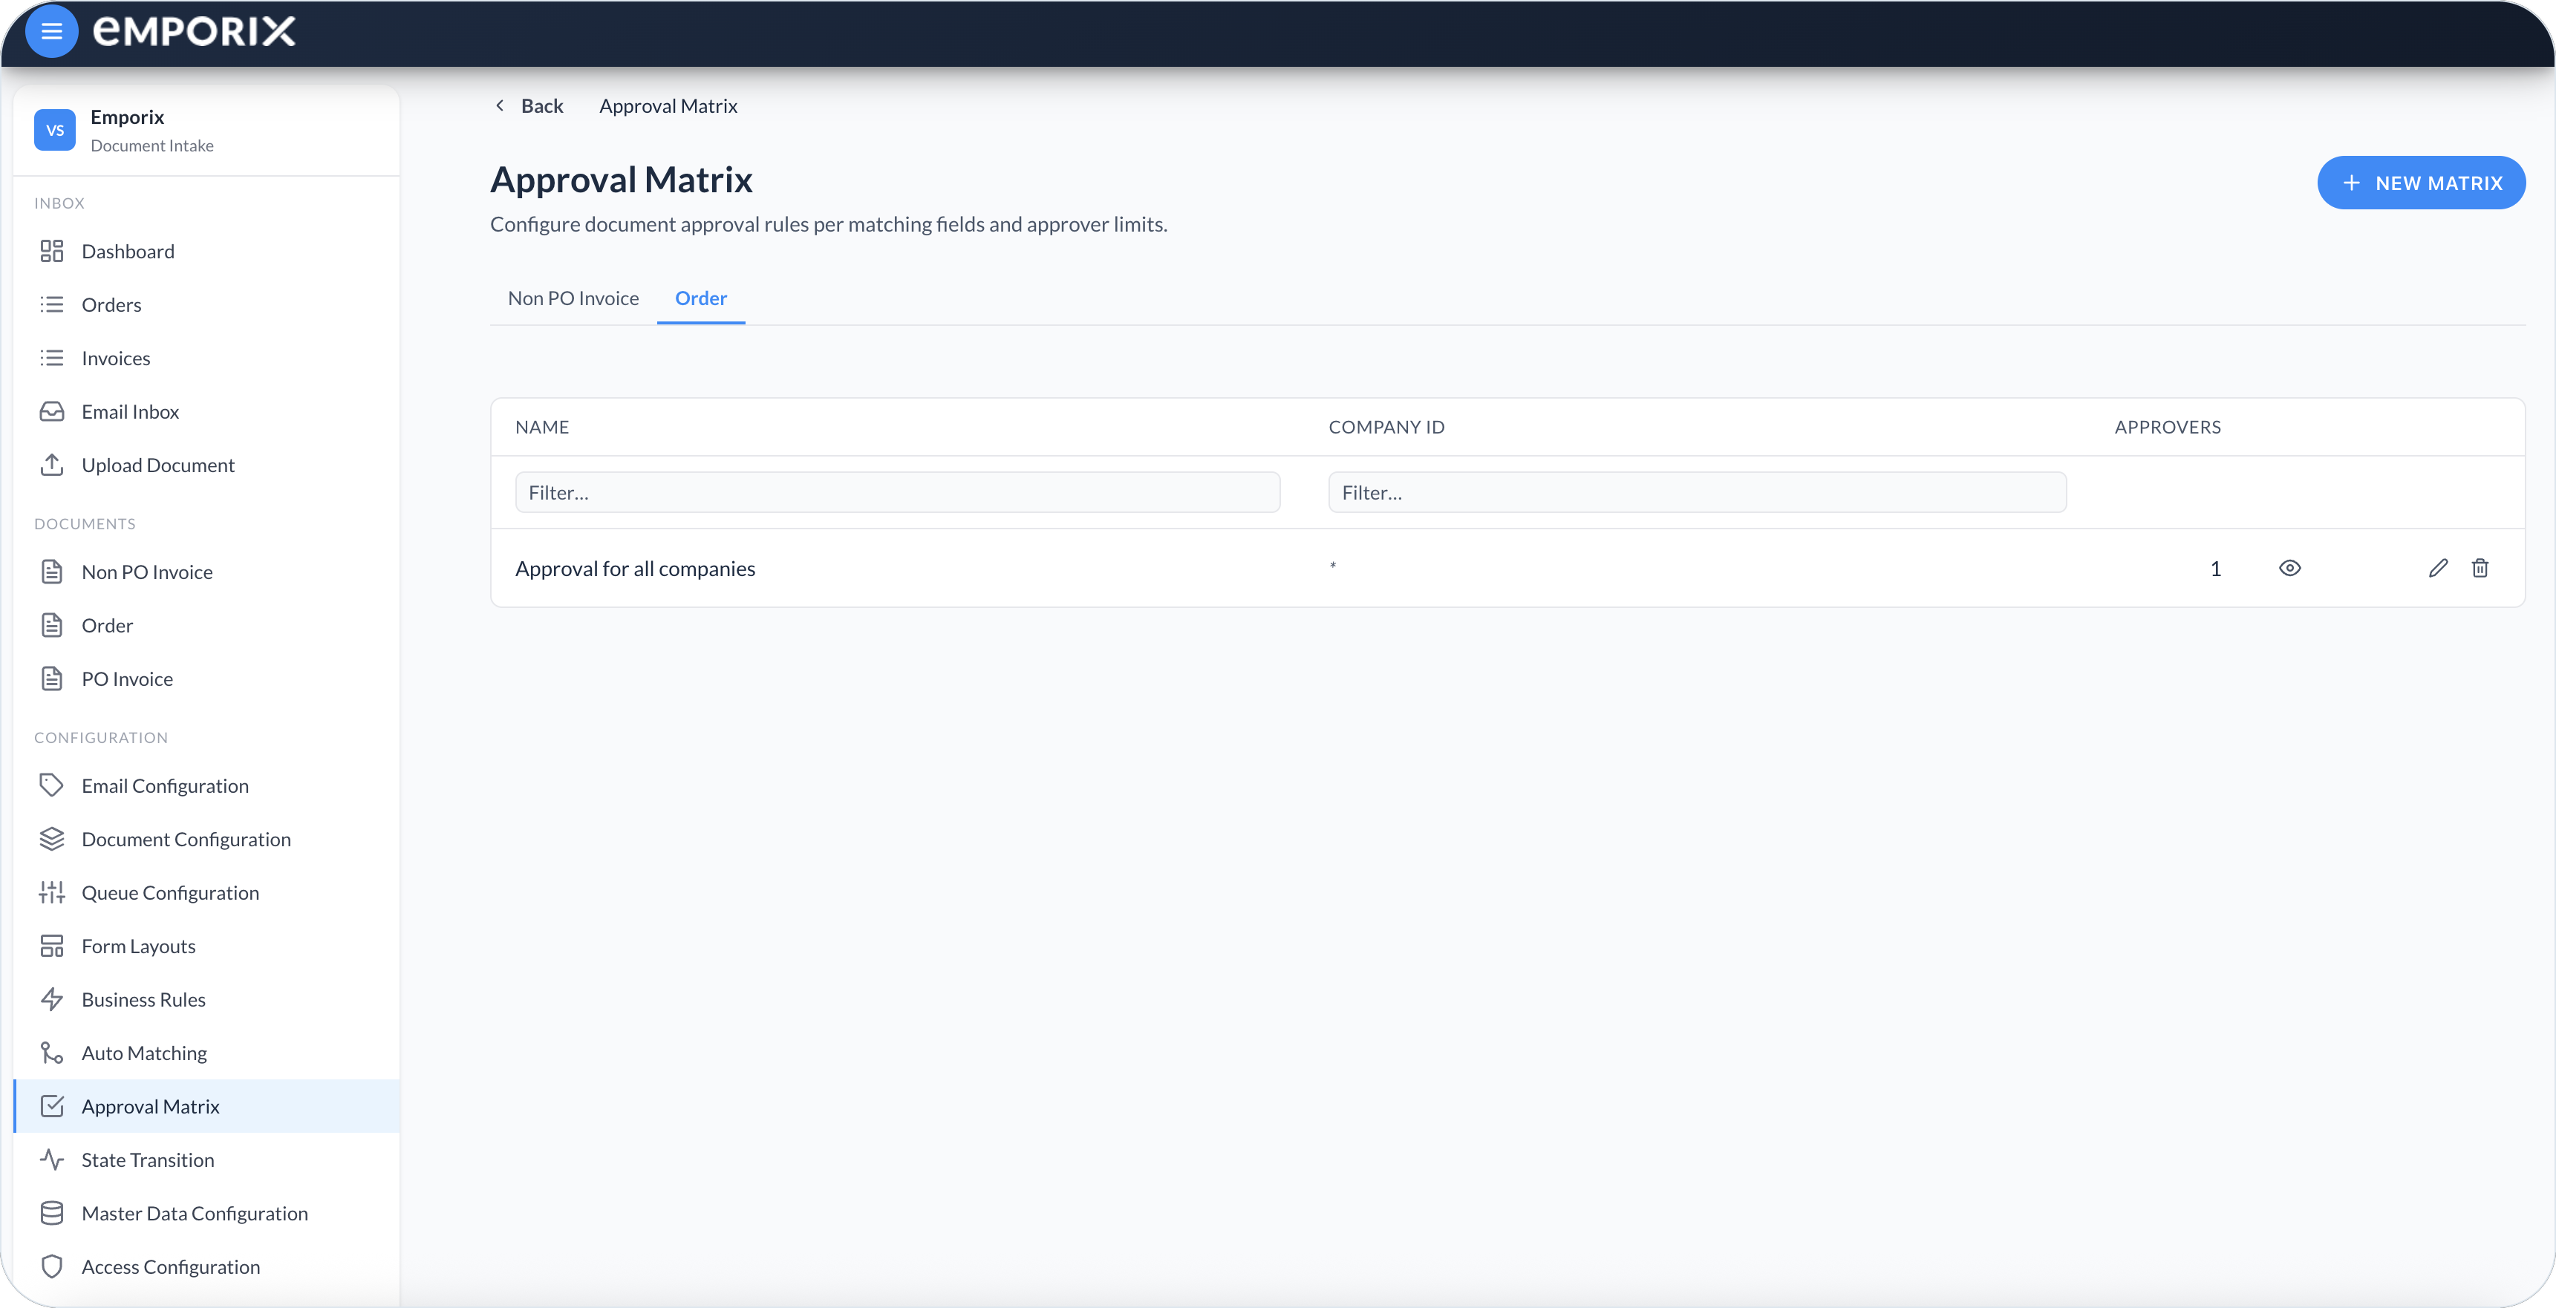
Task: Click the Email Configuration tag icon
Action: [x=51, y=785]
